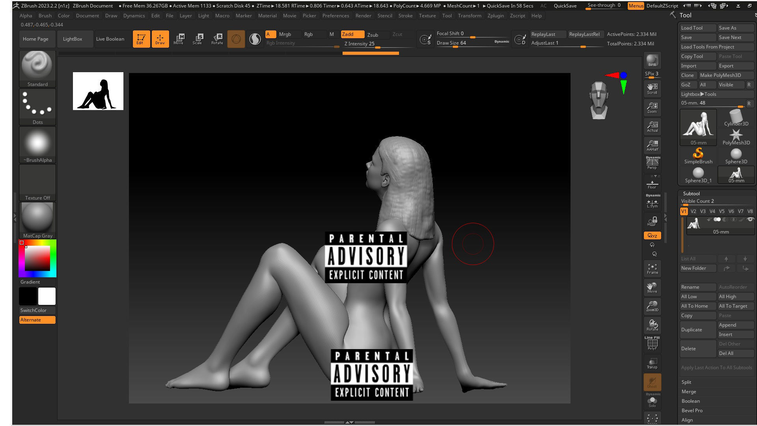
Task: Select subtool visibility set V2
Action: [693, 211]
